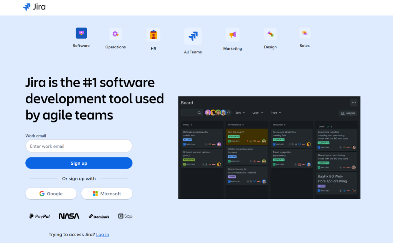Select the Software team icon

(x=81, y=33)
